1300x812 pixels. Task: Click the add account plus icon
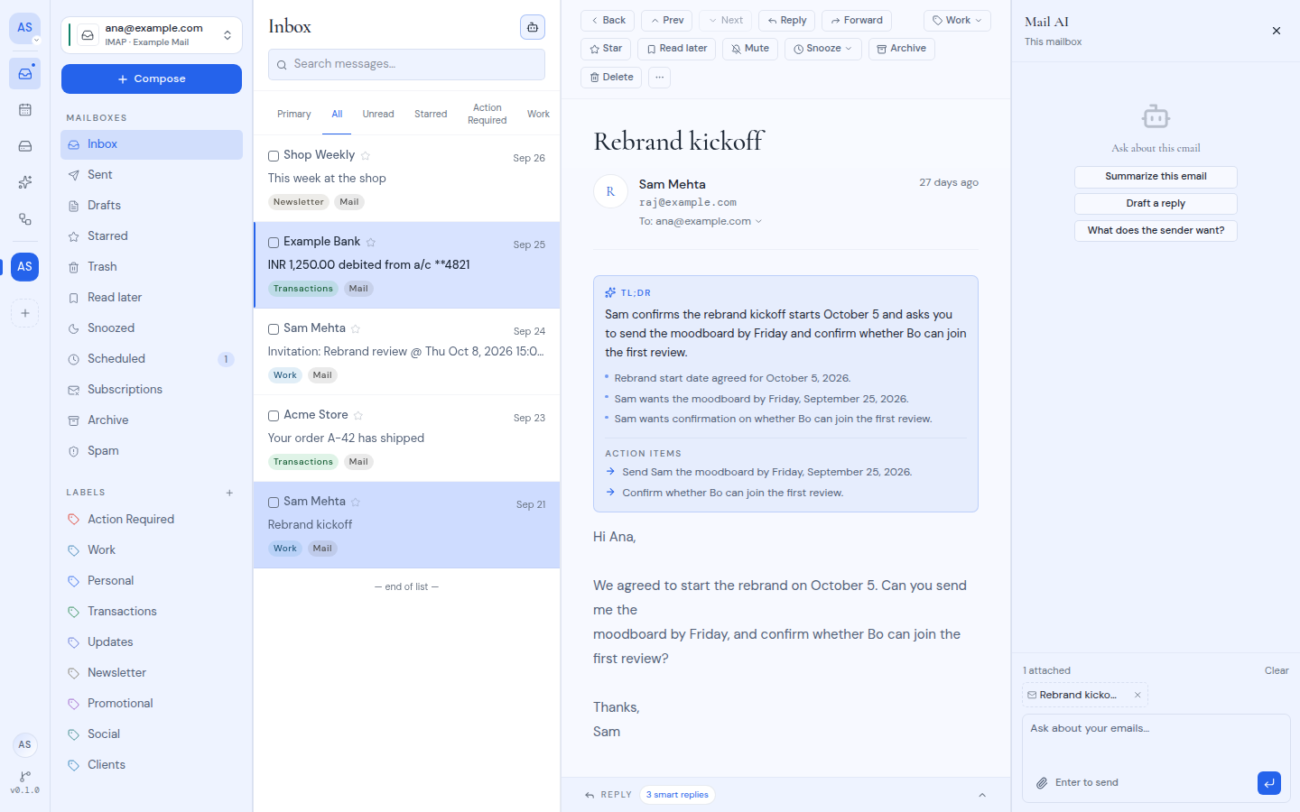coord(25,313)
